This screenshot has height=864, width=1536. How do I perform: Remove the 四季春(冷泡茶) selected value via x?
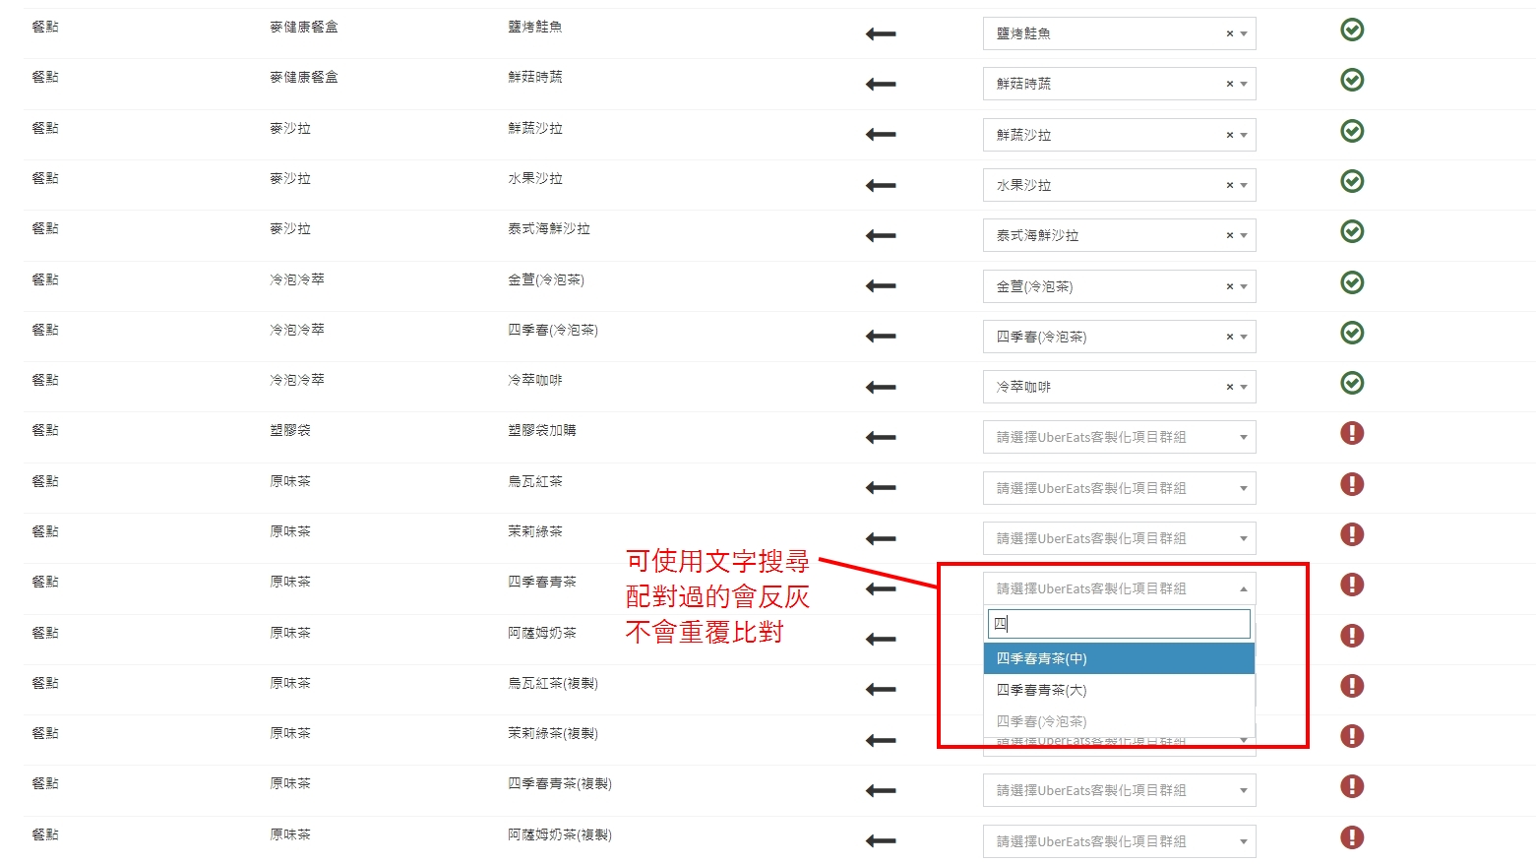click(1229, 338)
